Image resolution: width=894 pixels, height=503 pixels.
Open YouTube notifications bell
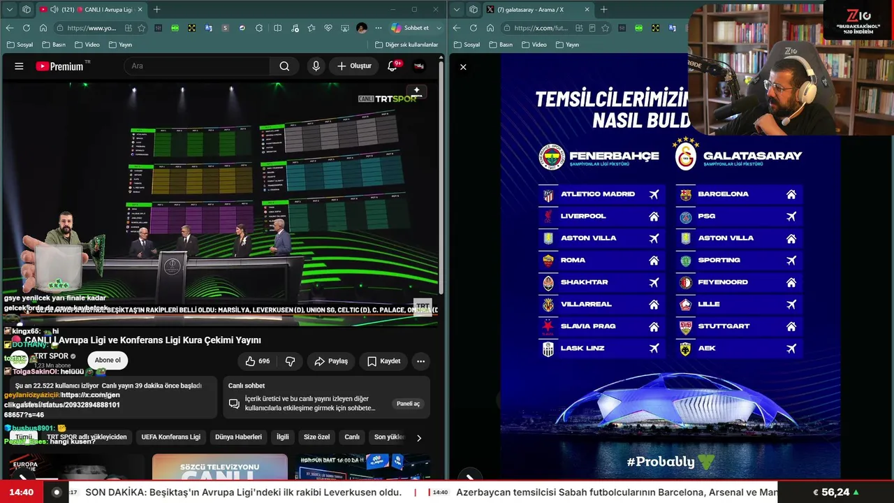coord(393,66)
